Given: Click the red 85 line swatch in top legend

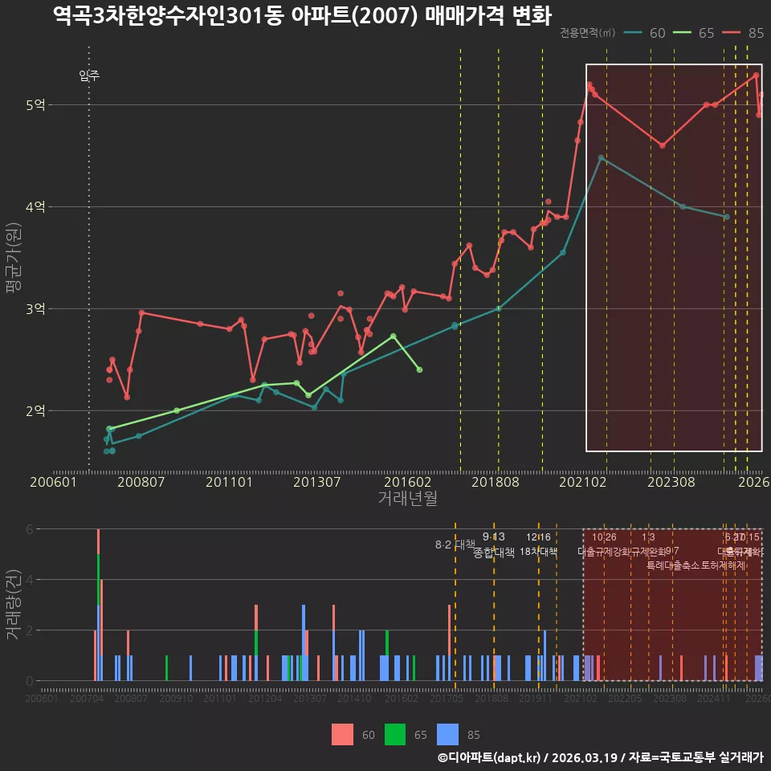Looking at the screenshot, I should click(x=731, y=32).
